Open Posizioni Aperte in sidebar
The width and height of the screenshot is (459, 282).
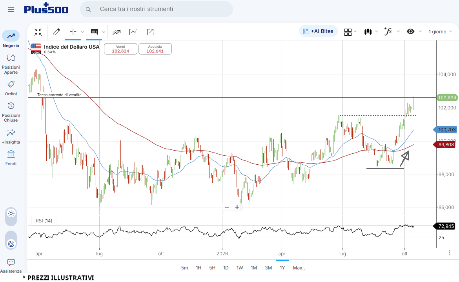11,64
